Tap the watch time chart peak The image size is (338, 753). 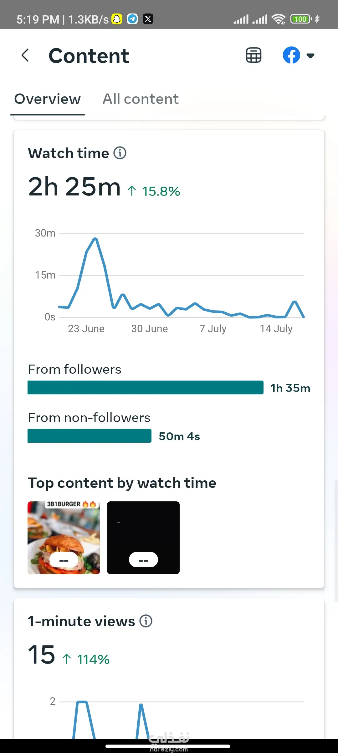(95, 239)
